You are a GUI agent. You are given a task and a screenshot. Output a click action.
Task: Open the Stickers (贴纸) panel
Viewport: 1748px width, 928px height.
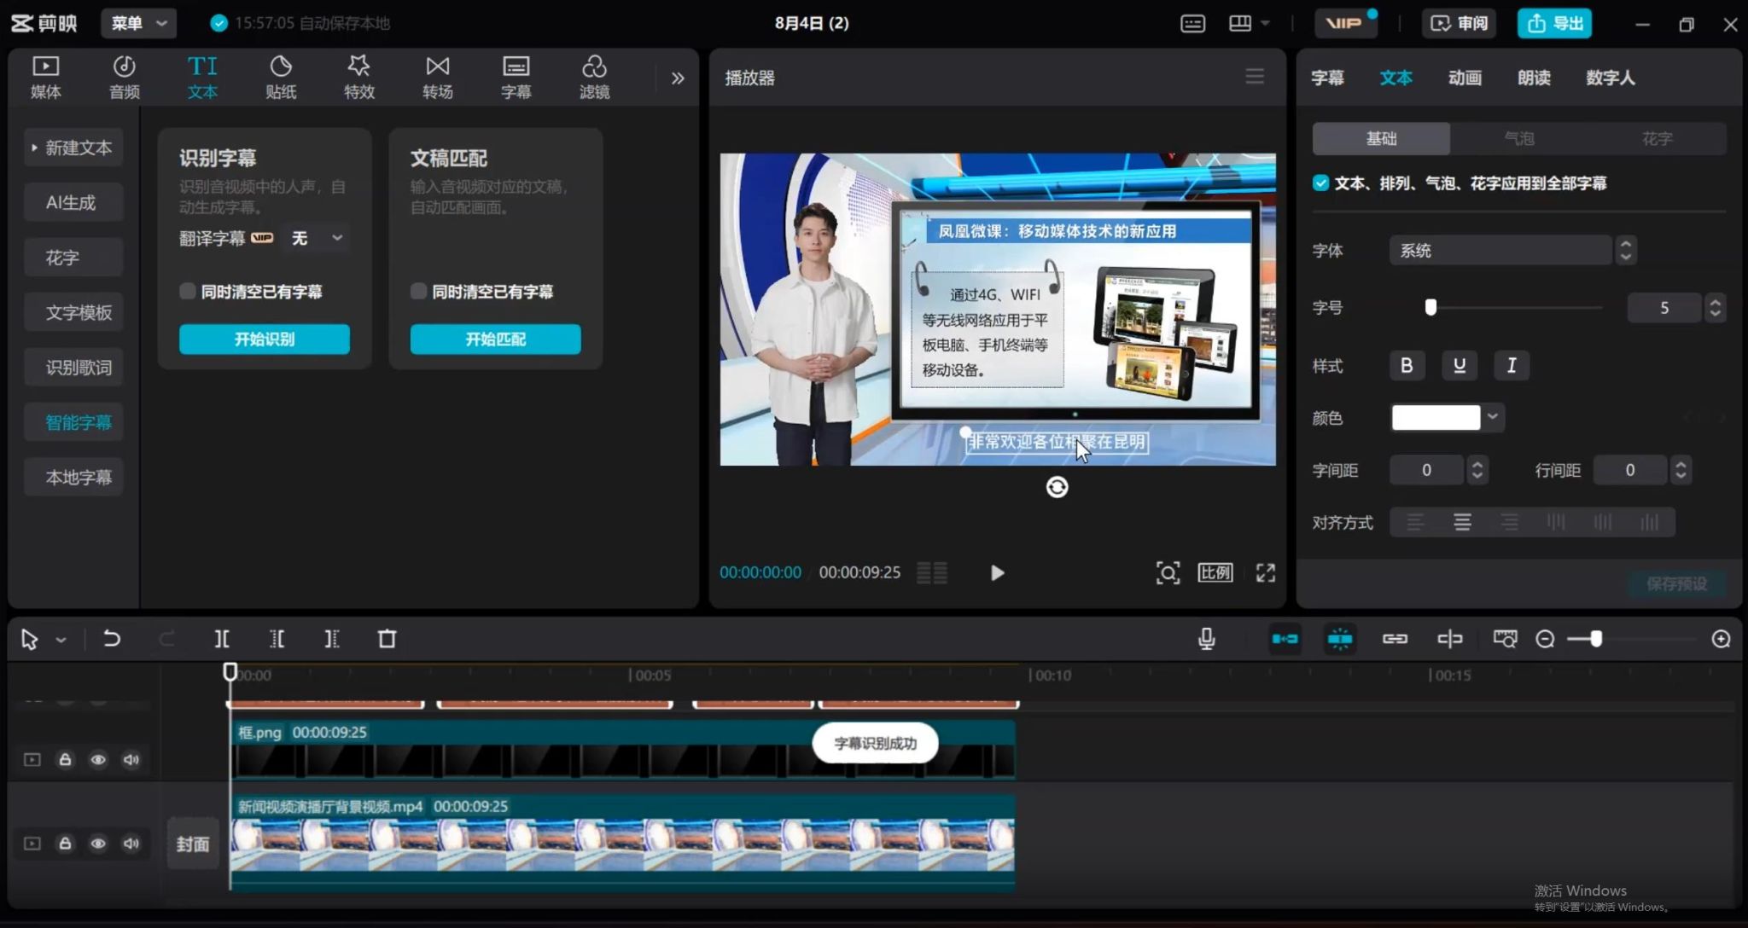click(280, 77)
